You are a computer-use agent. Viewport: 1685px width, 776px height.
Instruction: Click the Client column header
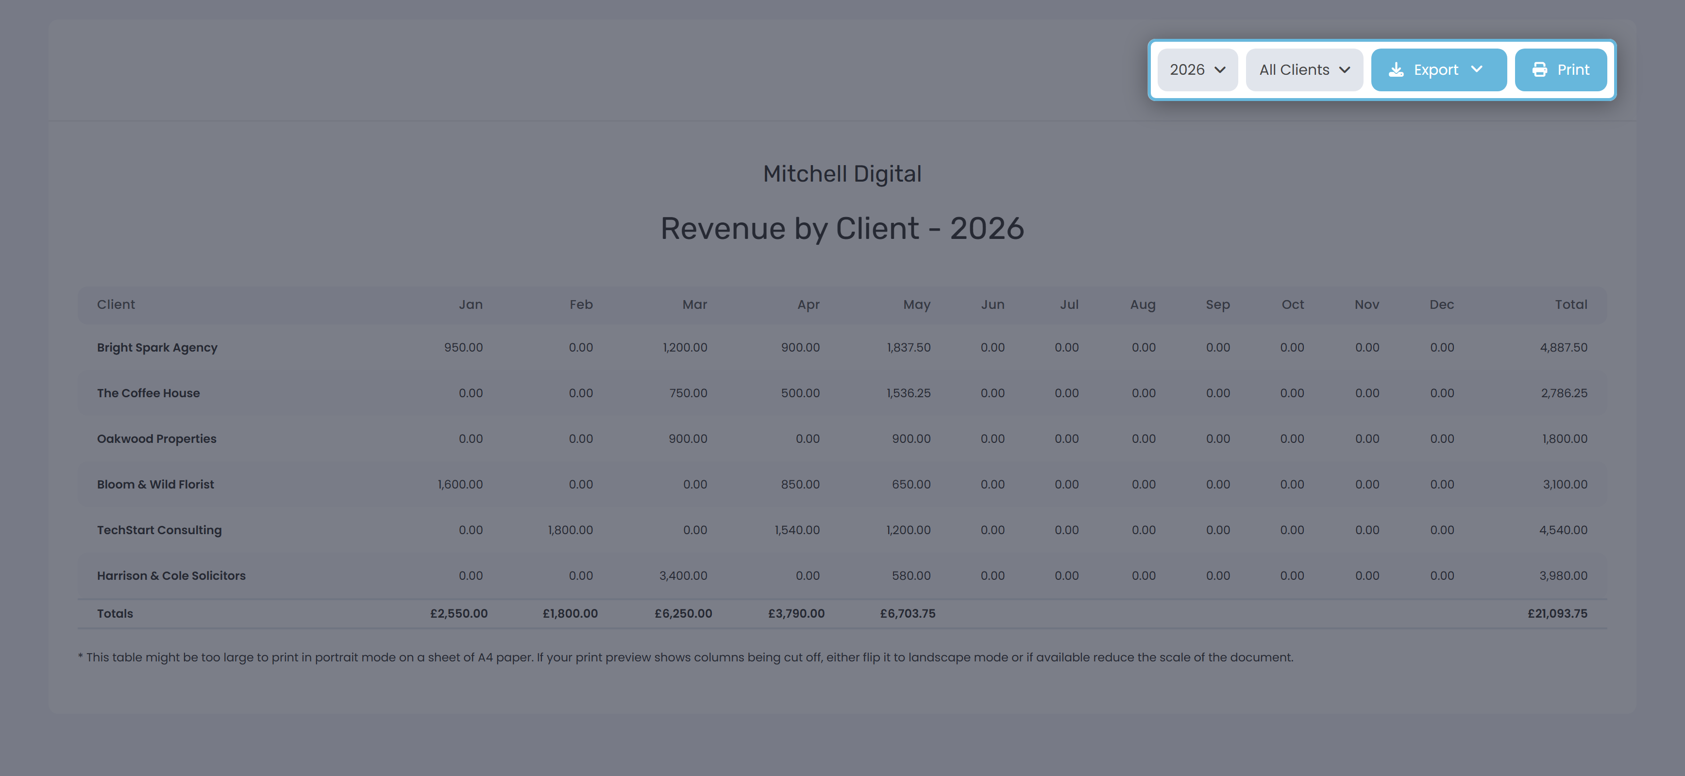click(116, 304)
